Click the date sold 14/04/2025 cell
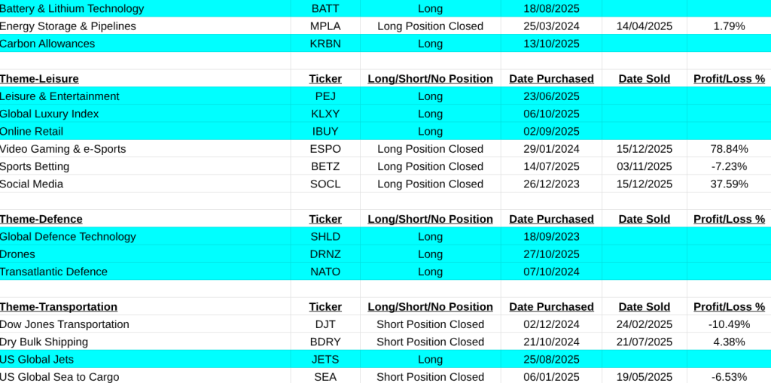The width and height of the screenshot is (771, 383). [x=645, y=26]
